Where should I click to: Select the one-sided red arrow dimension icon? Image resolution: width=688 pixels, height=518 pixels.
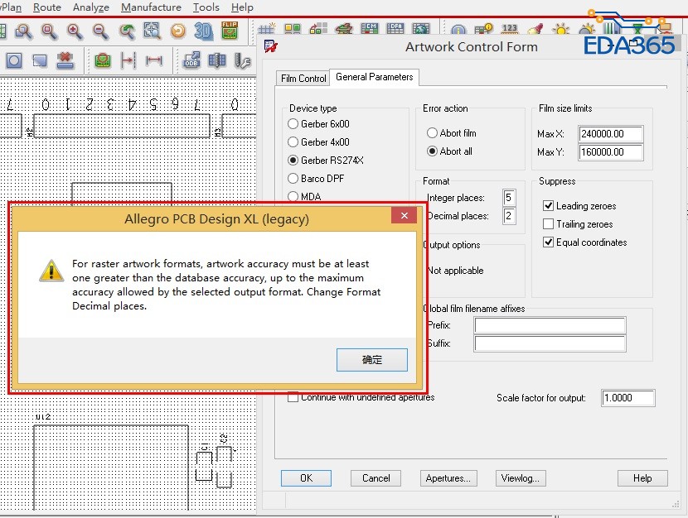coord(128,60)
